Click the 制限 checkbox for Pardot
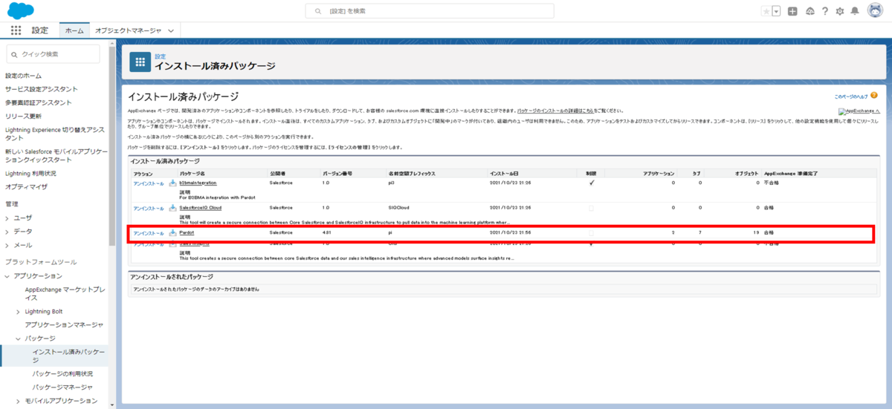 coord(592,233)
